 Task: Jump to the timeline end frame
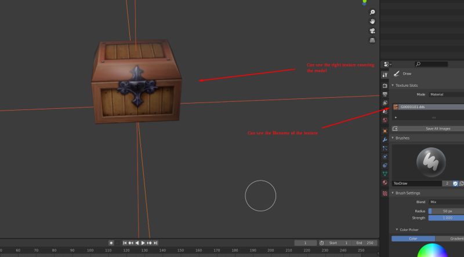click(155, 243)
